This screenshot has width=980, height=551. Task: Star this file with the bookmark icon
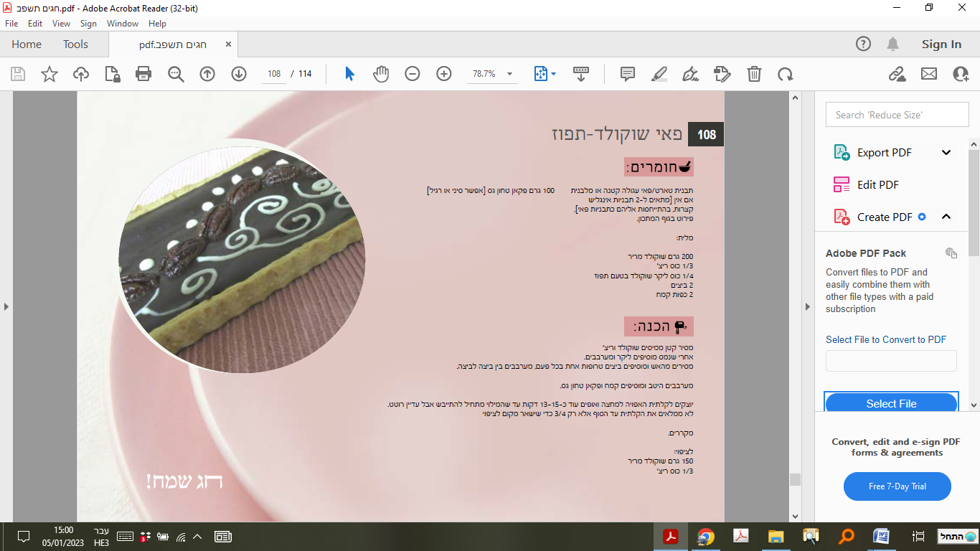(50, 74)
